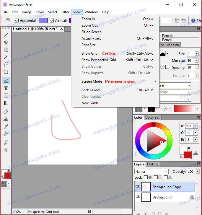
Task: Click the toolbox foreground red swatch
Action: (x=7, y=175)
